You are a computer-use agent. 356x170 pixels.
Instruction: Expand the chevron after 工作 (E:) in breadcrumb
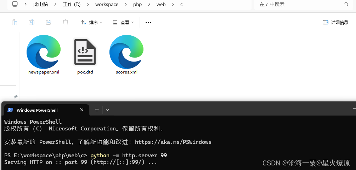coord(88,4)
